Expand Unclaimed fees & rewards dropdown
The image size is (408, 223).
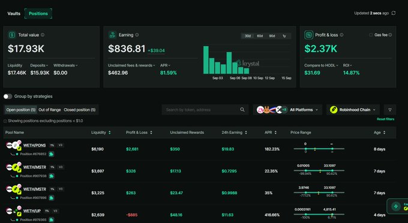131,65
